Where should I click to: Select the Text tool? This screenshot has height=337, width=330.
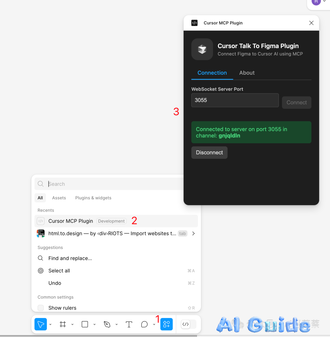129,324
